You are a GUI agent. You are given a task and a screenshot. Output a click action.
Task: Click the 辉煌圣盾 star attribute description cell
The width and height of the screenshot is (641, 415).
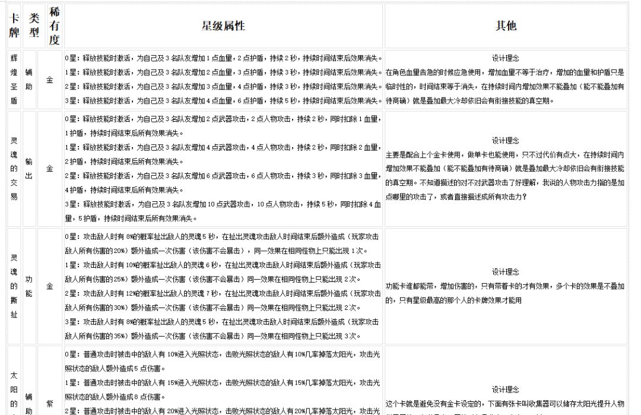click(x=223, y=80)
